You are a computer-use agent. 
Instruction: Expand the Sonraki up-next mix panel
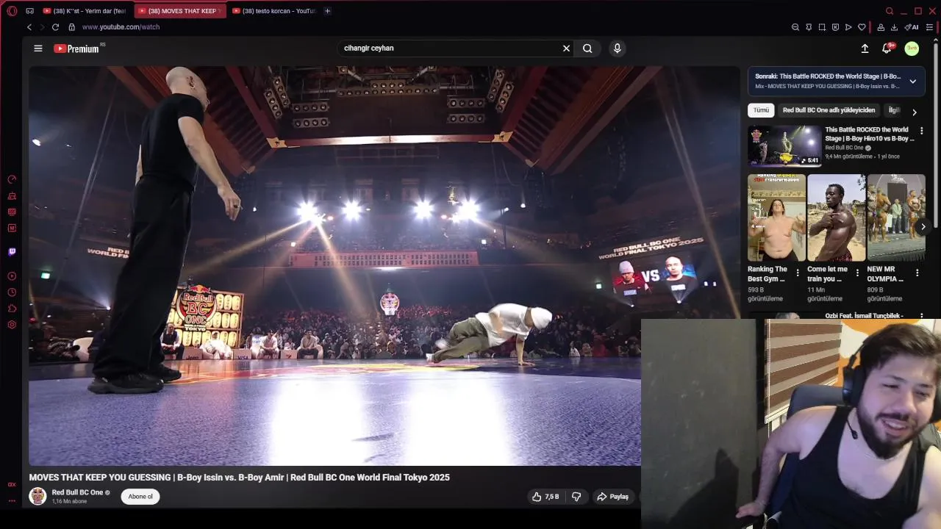click(912, 82)
